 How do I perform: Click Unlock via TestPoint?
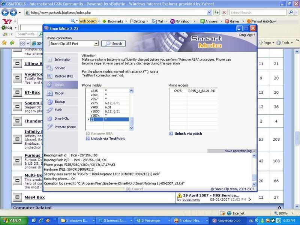[105, 138]
